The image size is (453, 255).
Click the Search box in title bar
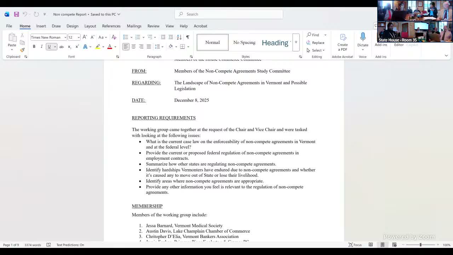(229, 14)
